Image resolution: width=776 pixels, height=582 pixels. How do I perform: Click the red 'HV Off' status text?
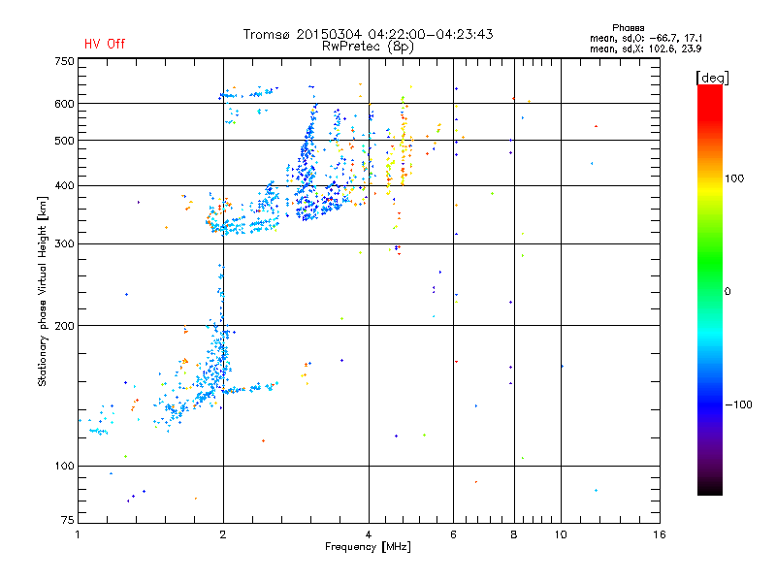(105, 44)
